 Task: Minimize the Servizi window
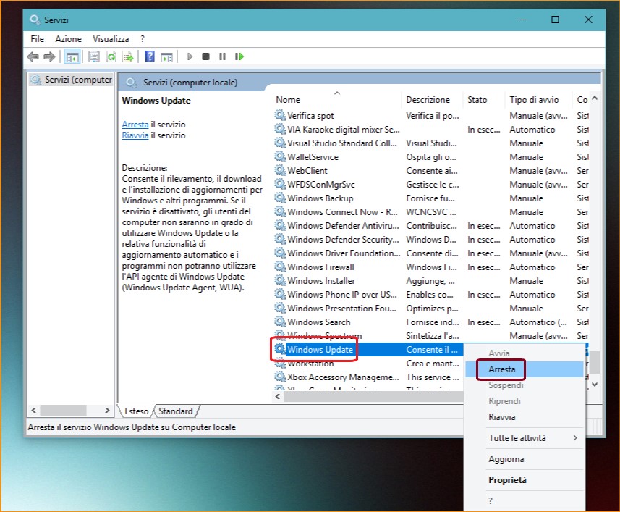click(x=522, y=20)
